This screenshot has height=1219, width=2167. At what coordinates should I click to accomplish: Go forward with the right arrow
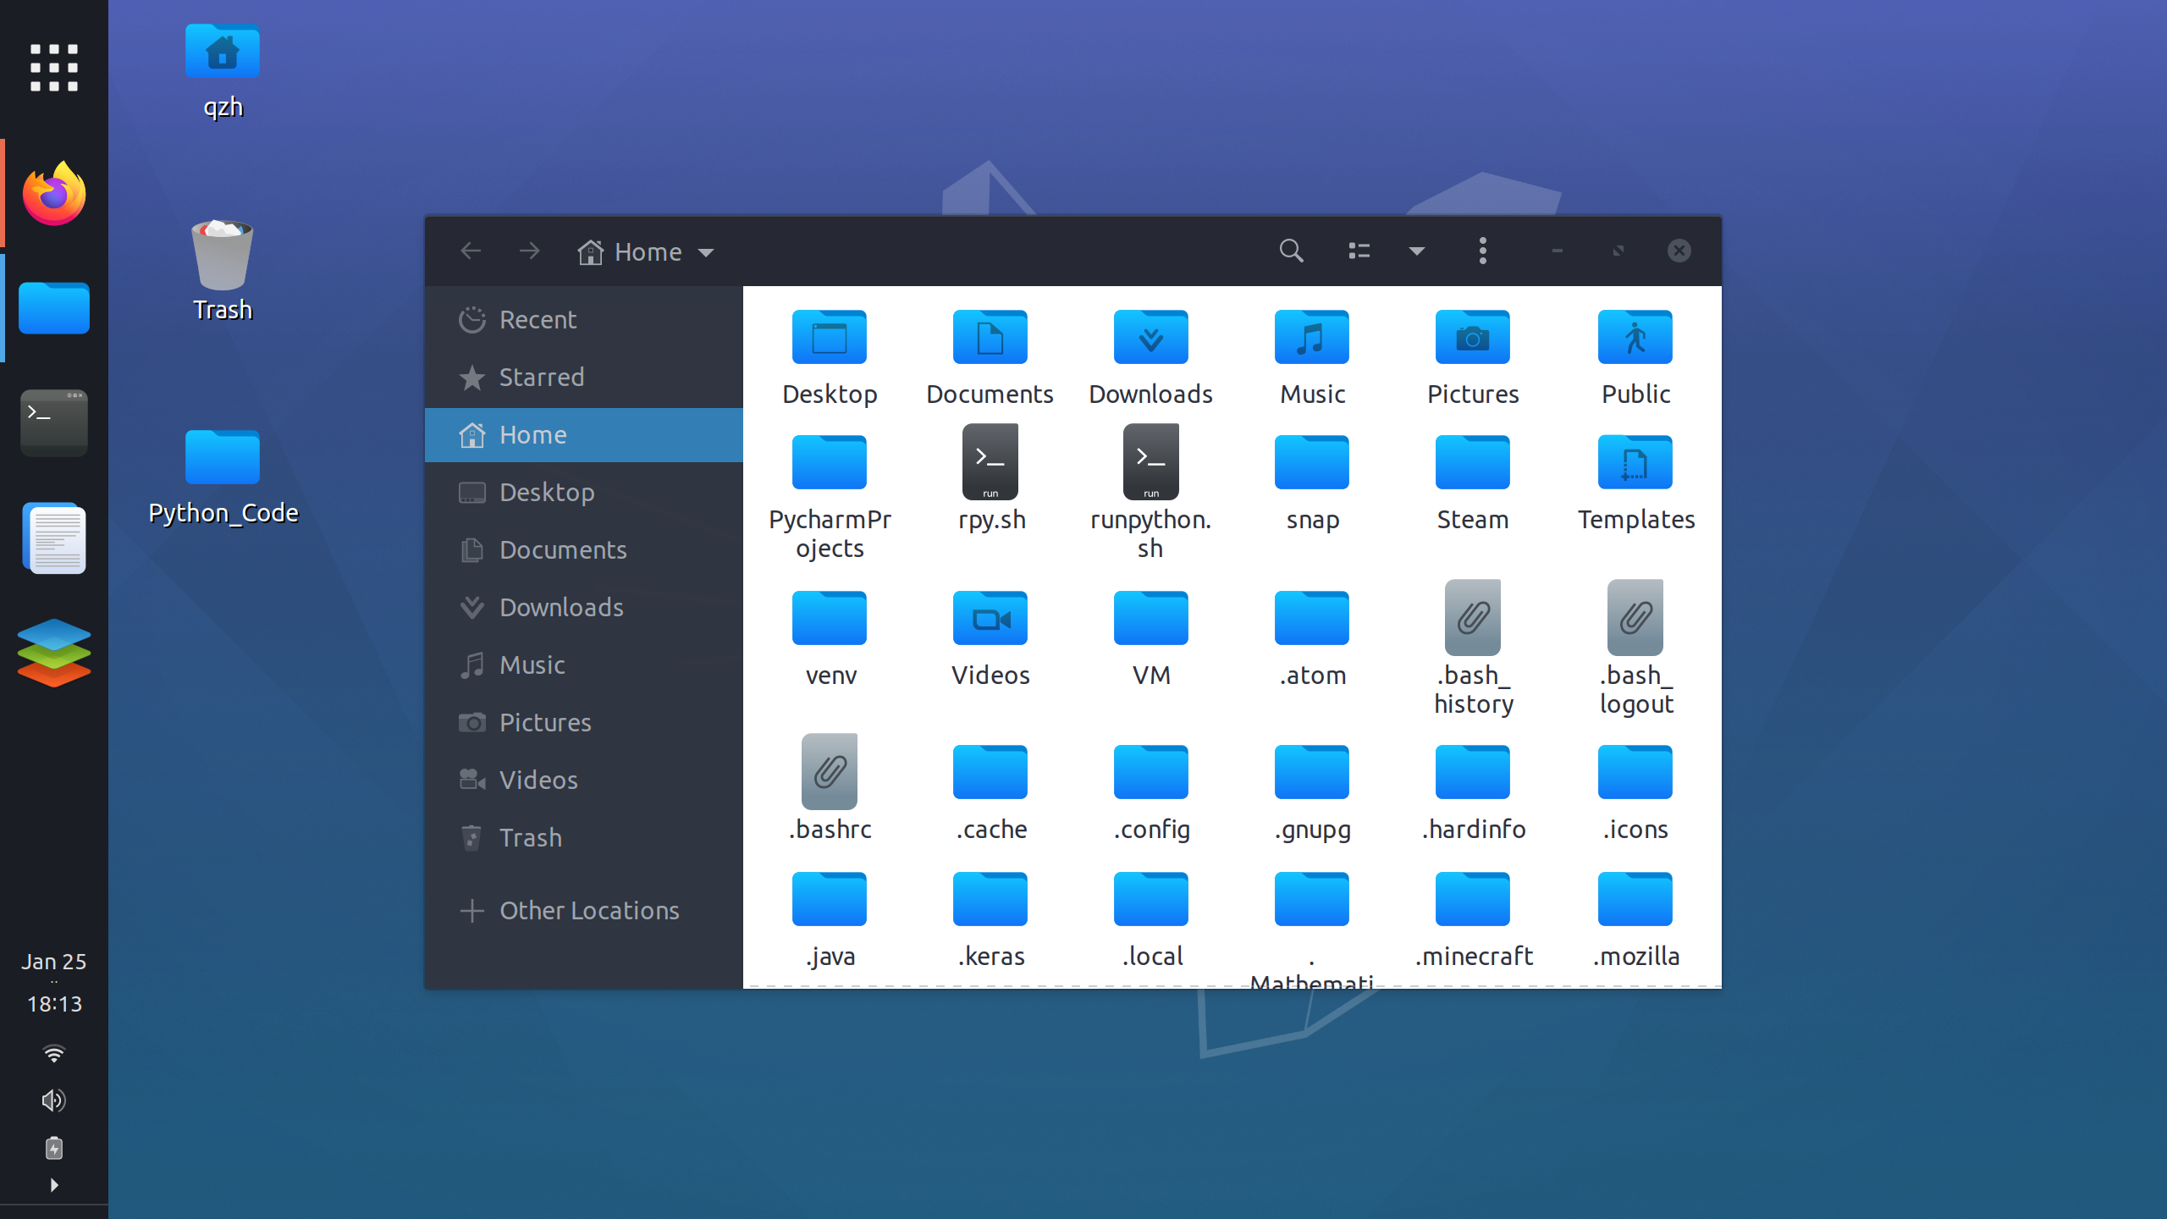coord(529,251)
